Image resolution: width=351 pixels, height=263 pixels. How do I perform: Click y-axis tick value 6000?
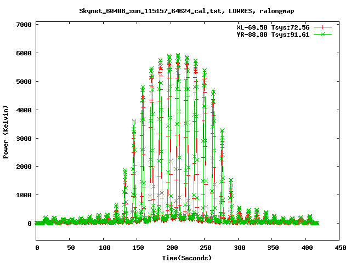click(x=24, y=53)
